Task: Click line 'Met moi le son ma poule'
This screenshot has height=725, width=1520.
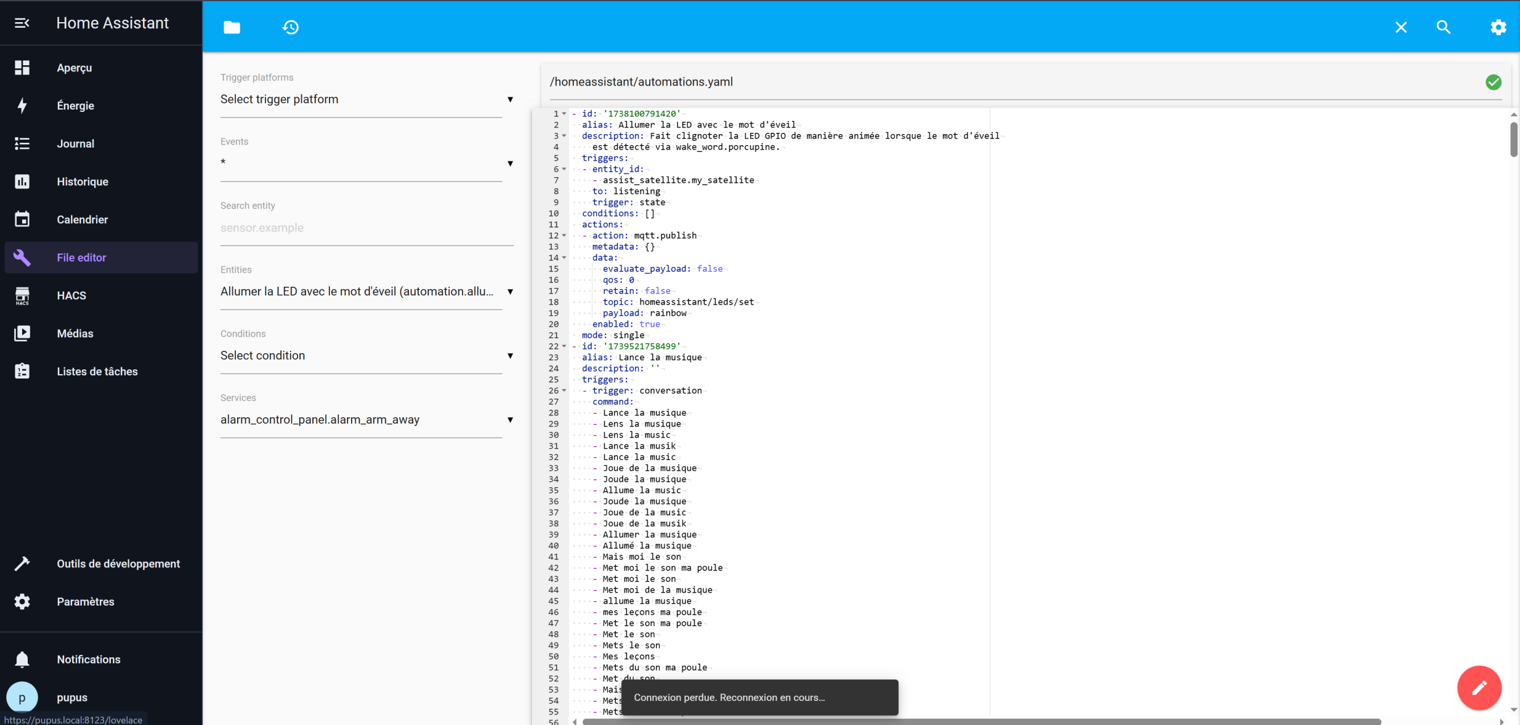Action: (663, 567)
